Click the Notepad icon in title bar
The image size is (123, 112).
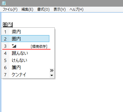[4, 3]
